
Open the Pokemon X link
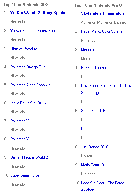[20, 121]
